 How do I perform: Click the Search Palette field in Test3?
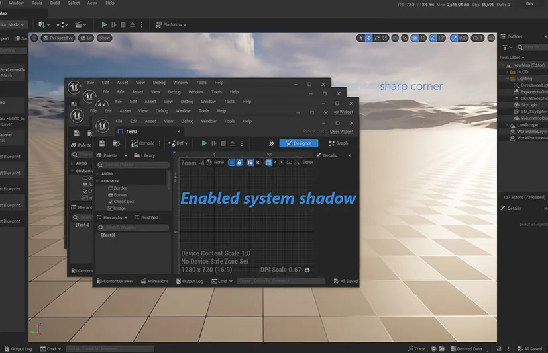point(133,165)
